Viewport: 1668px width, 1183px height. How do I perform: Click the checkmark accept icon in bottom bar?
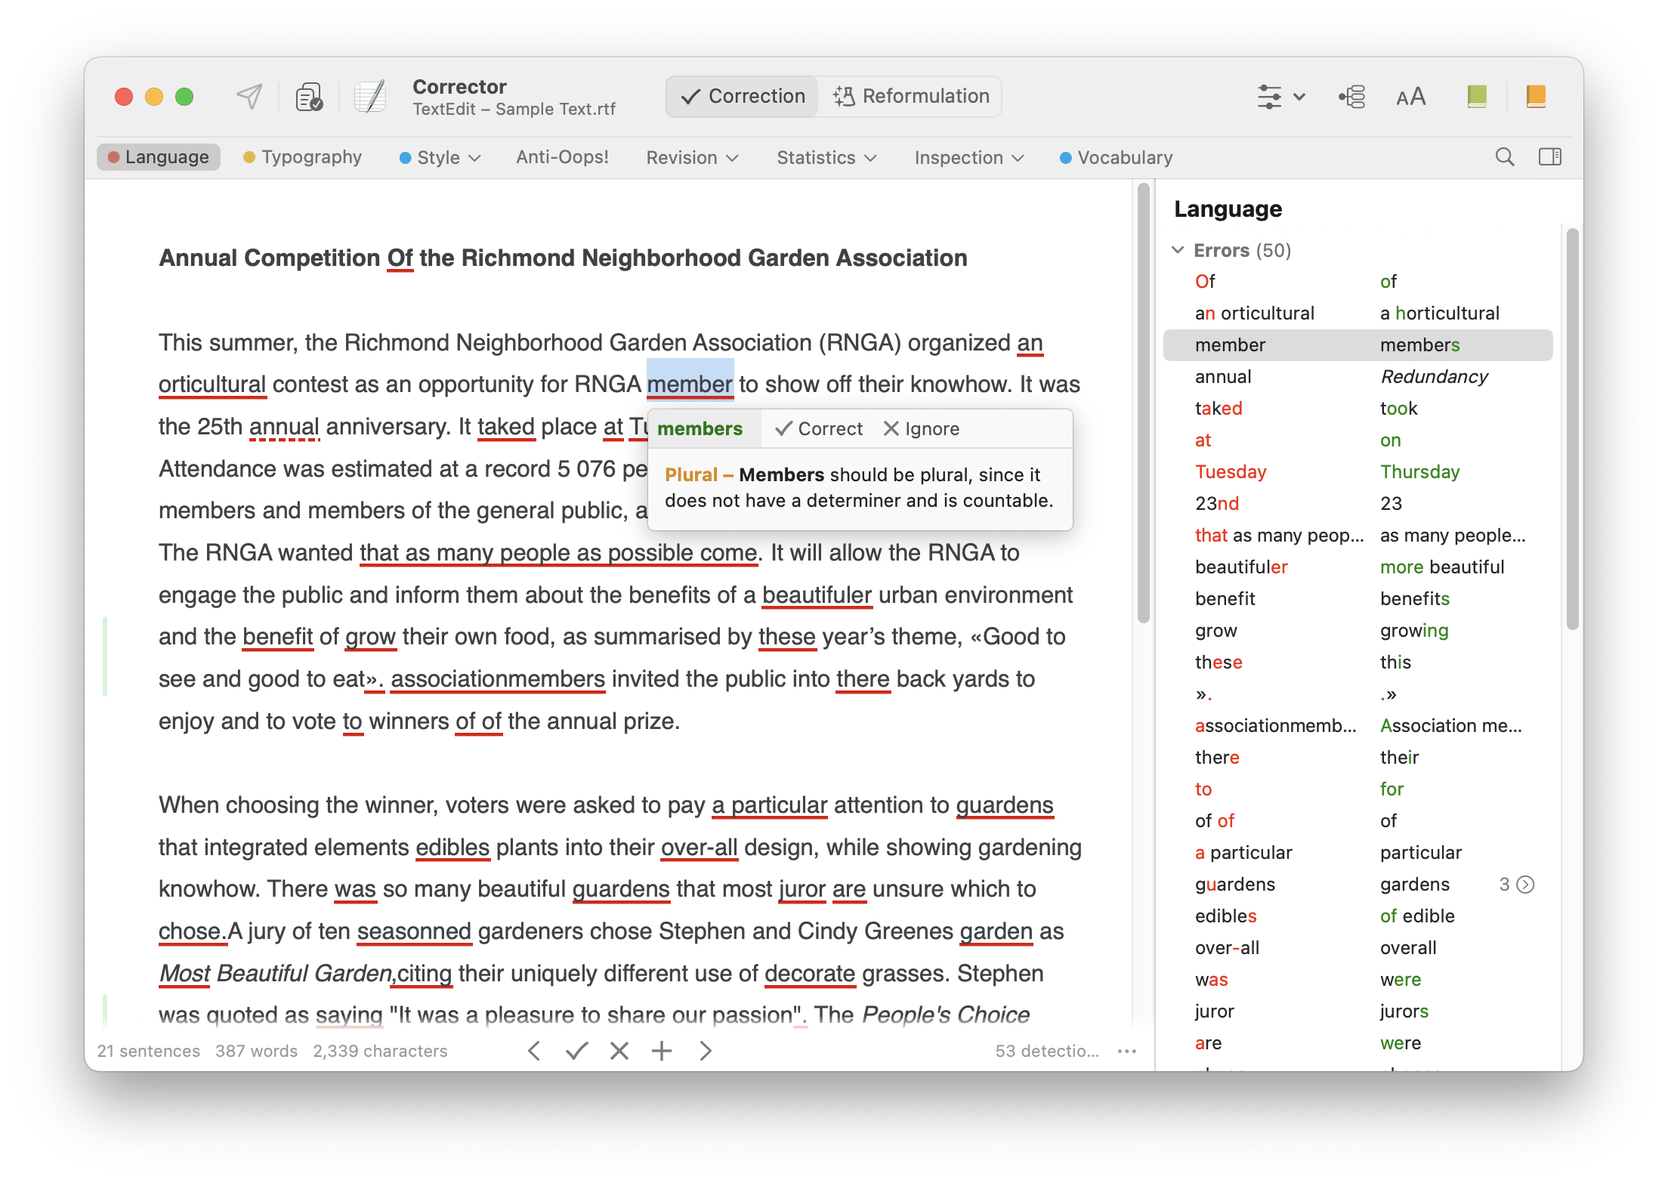(x=576, y=1051)
